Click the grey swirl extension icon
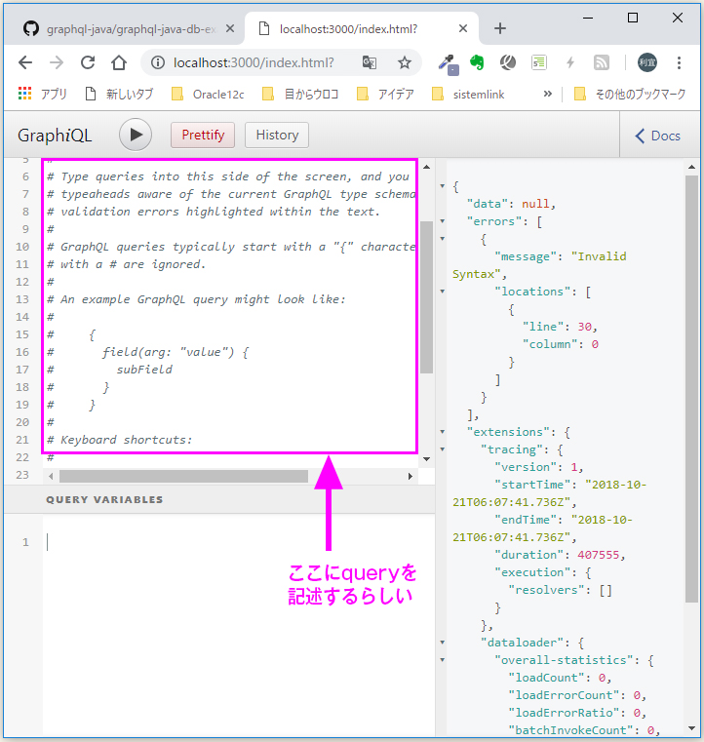This screenshot has width=704, height=742. 508,62
